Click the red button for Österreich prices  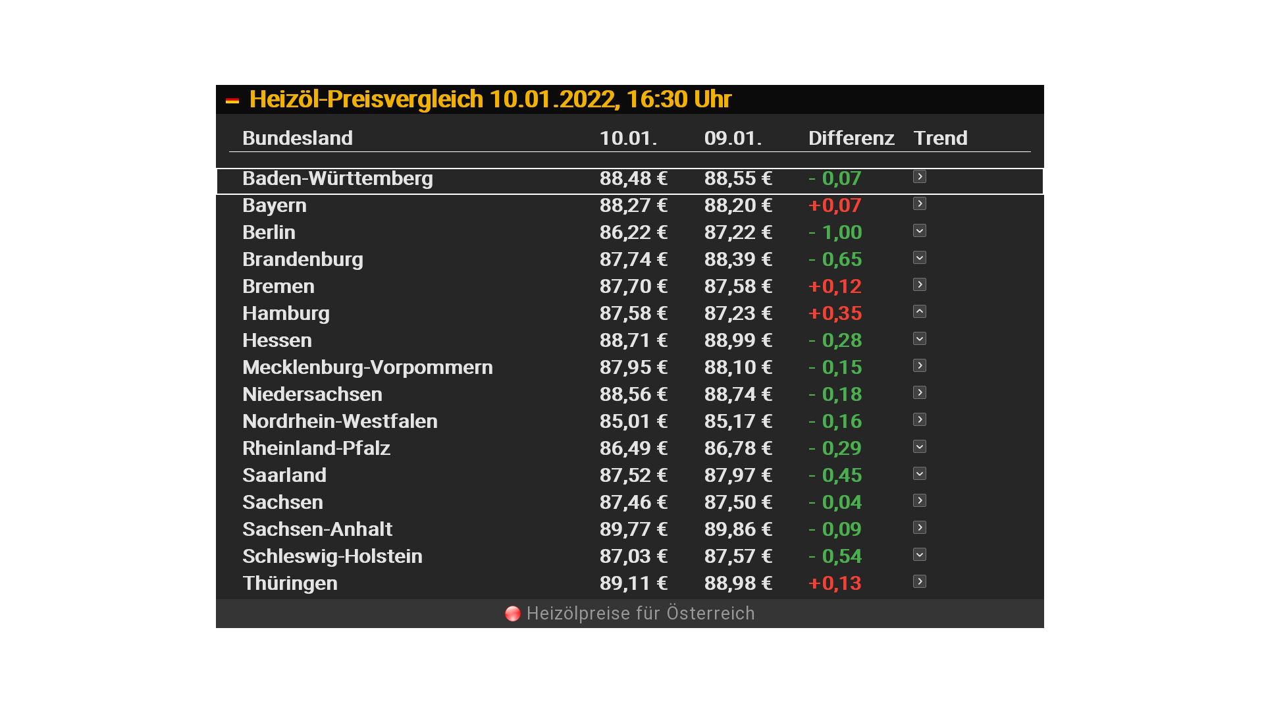(x=512, y=614)
